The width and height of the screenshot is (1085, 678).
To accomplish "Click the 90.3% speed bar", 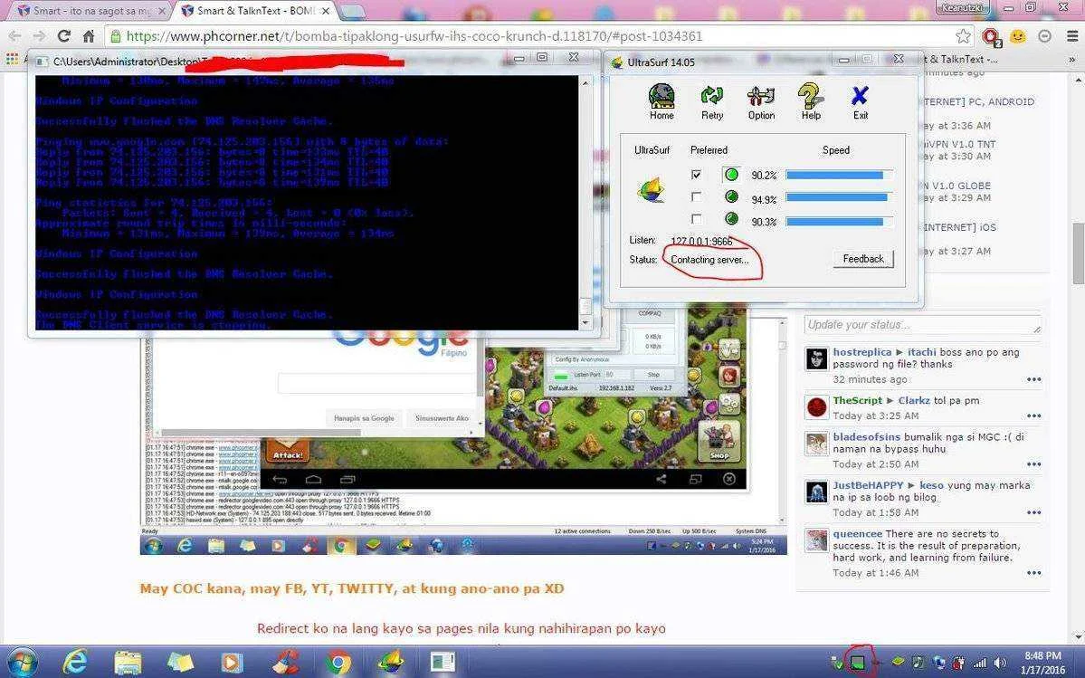I will click(839, 222).
